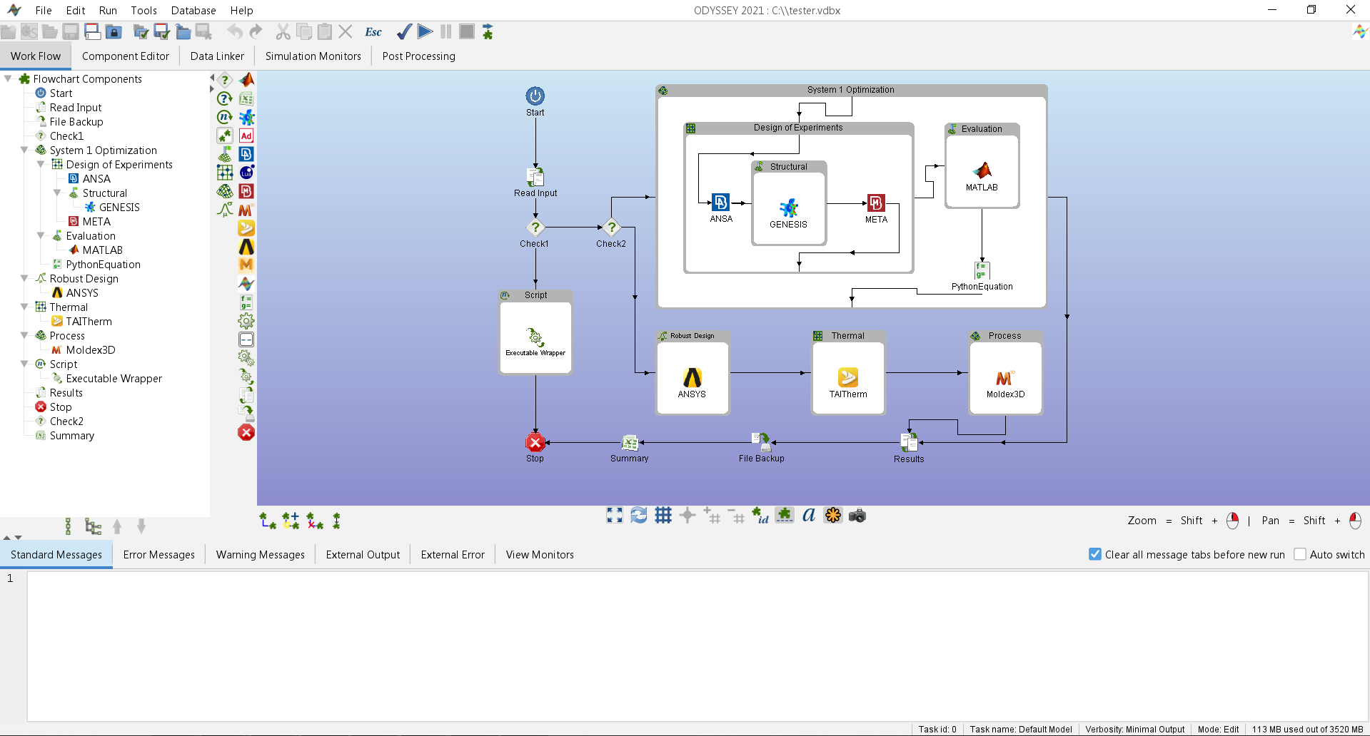Select the MATLAB component icon in palette
This screenshot has width=1370, height=736.
tap(246, 80)
